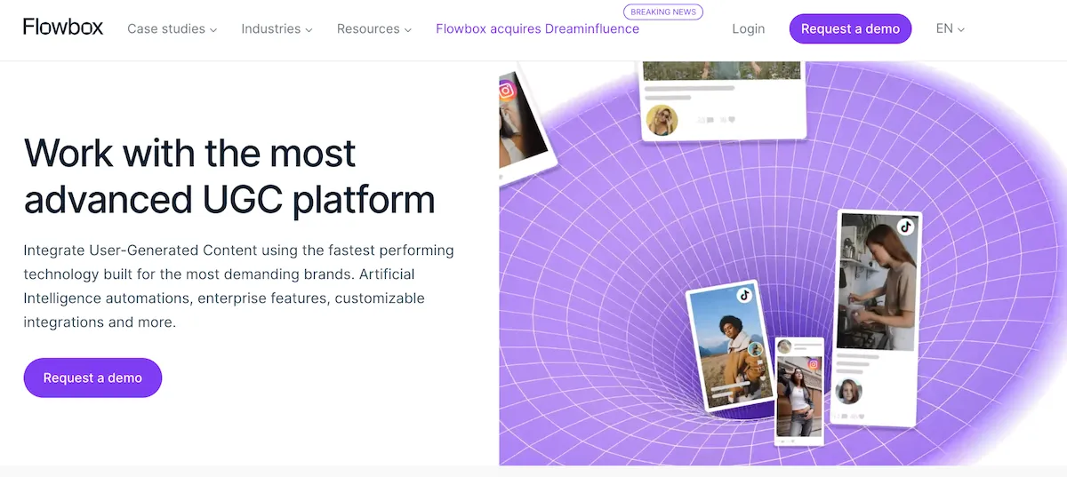Click paragraph starting 'Integrate User-Generated Content'

239,286
